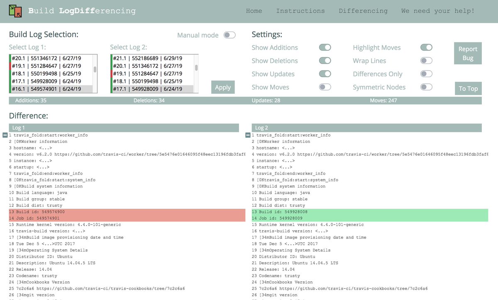
Task: Click Deletions: 34 counter
Action: click(149, 100)
